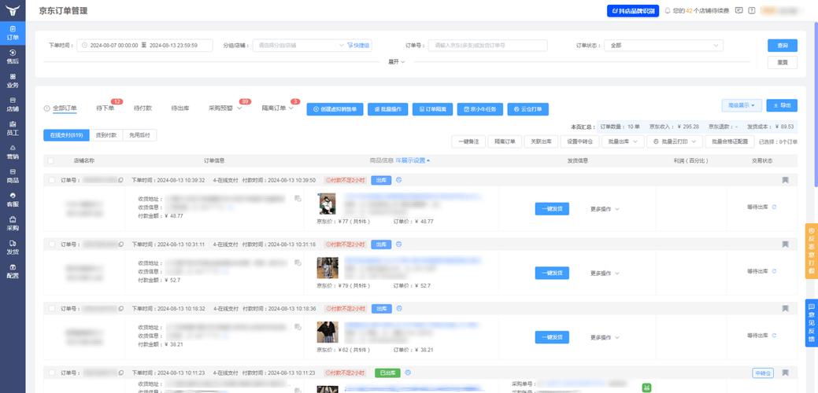Go to 业务 in the left sidebar

pos(13,81)
